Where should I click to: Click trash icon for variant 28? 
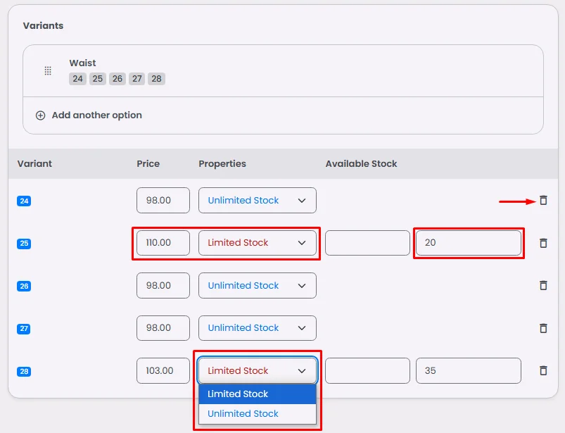(543, 370)
